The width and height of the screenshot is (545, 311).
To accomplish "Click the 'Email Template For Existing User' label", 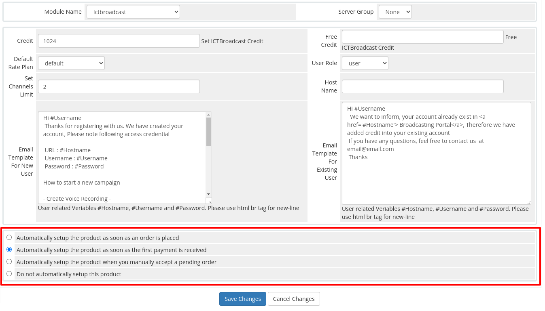I will 324,162.
